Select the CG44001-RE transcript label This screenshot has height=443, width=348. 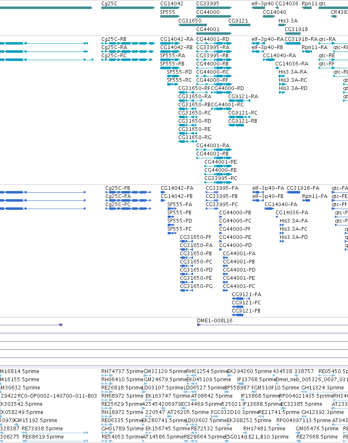(x=220, y=162)
